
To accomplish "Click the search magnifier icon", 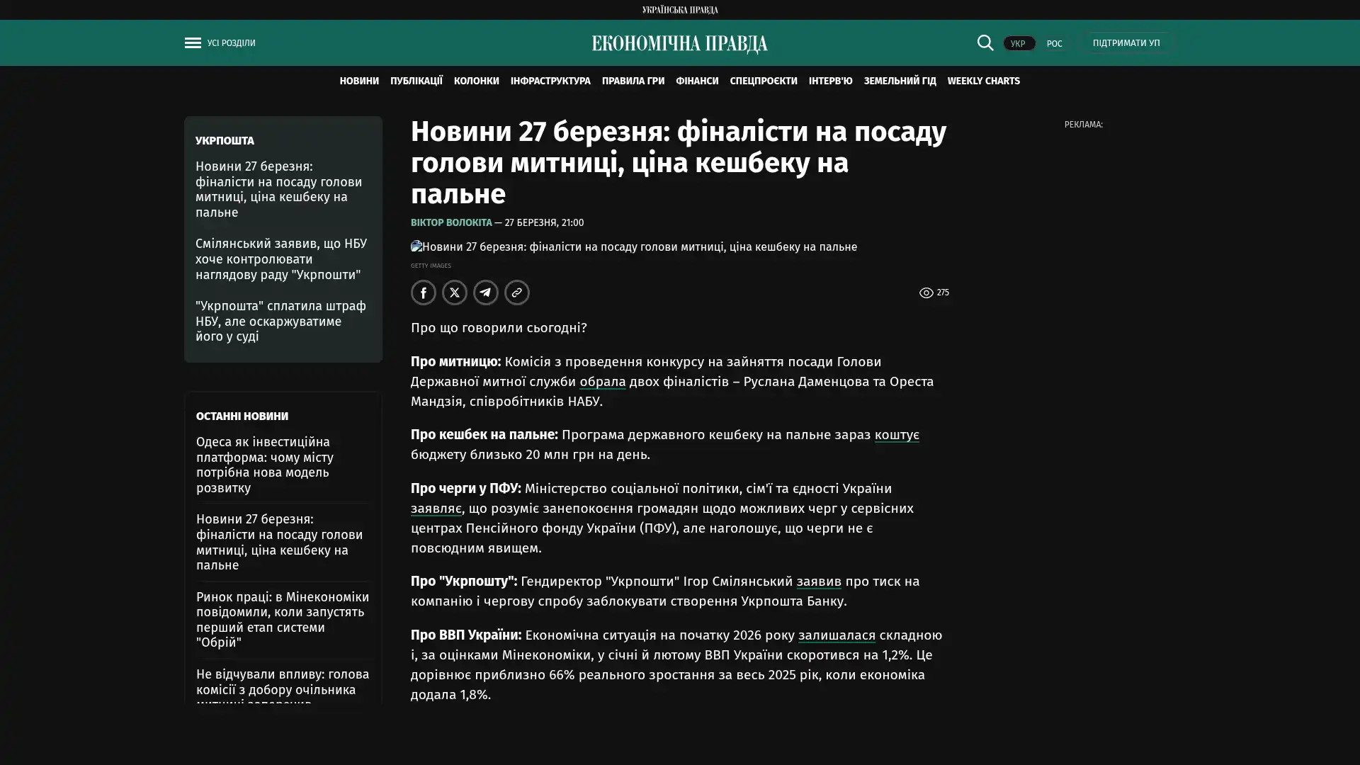I will tap(985, 43).
